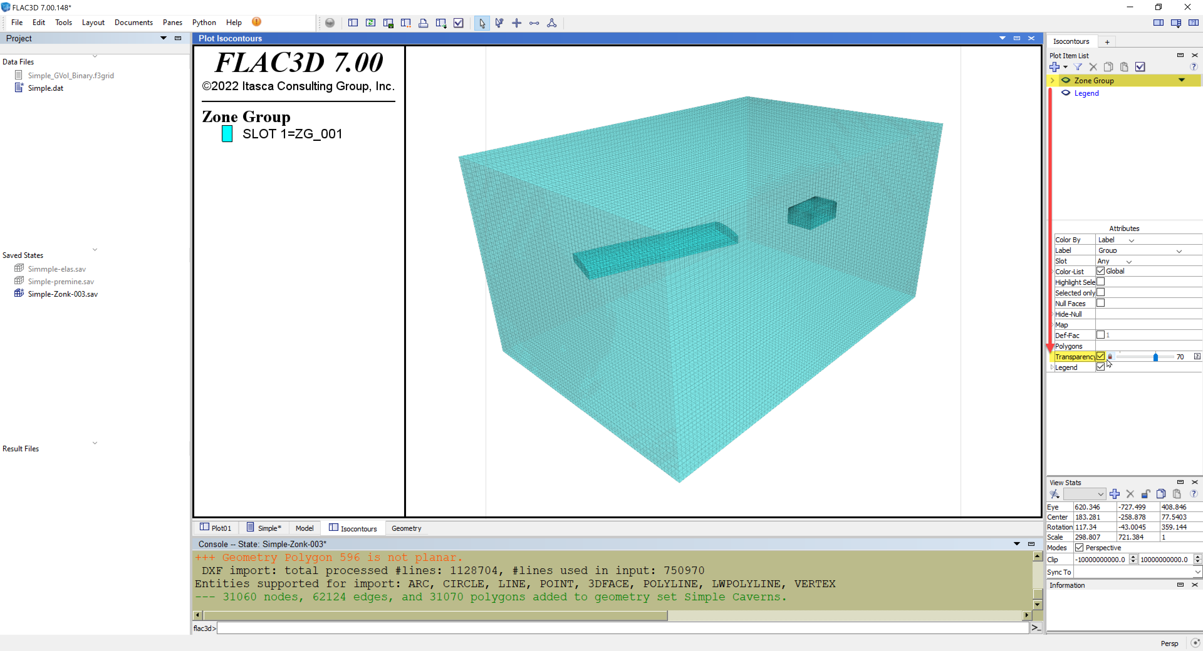Click the export plot icon with green arrow
Viewport: 1203px width, 651px height.
[x=441, y=23]
